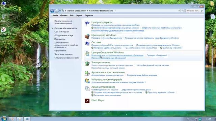Viewport: 216px width, 121px height.
Task: Click Проверка обновлений link
Action: [x=157, y=55]
